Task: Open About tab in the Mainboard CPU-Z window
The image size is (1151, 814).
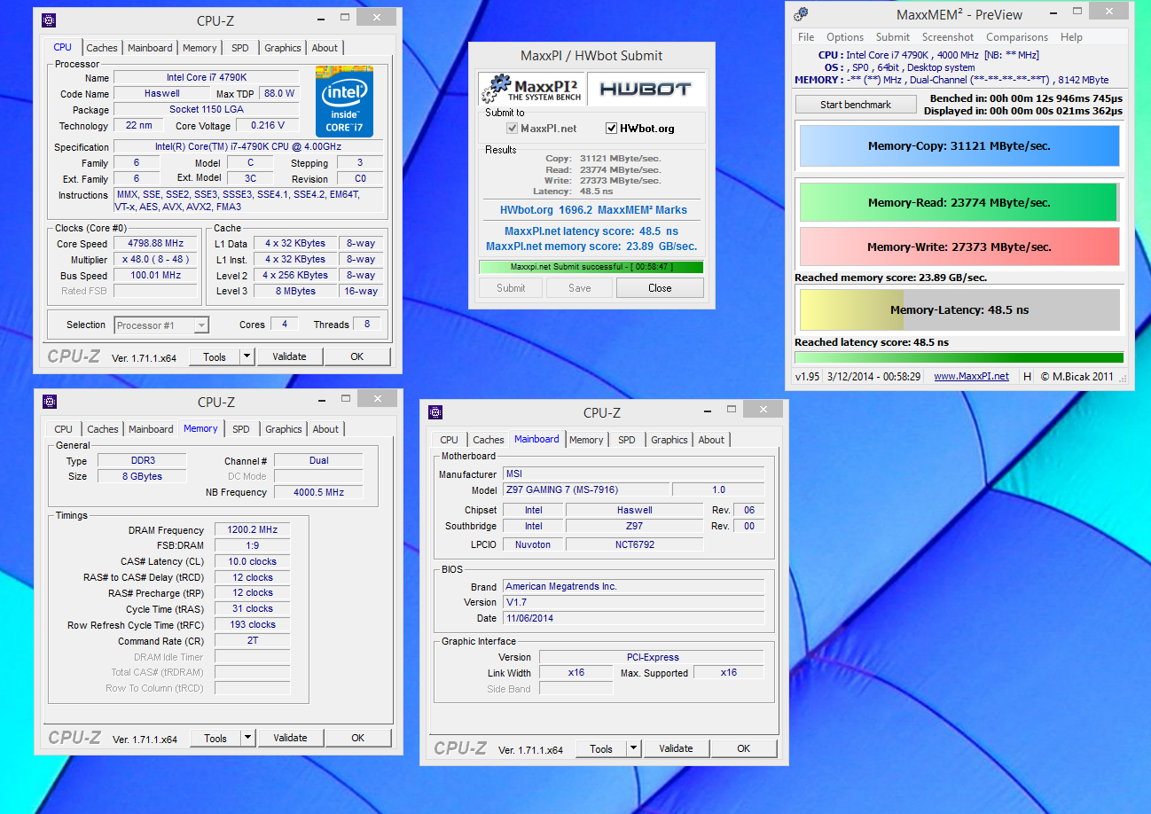Action: [711, 440]
